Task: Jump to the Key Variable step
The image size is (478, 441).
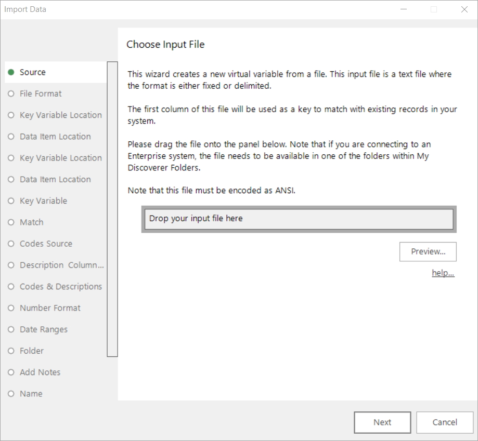Action: point(56,201)
